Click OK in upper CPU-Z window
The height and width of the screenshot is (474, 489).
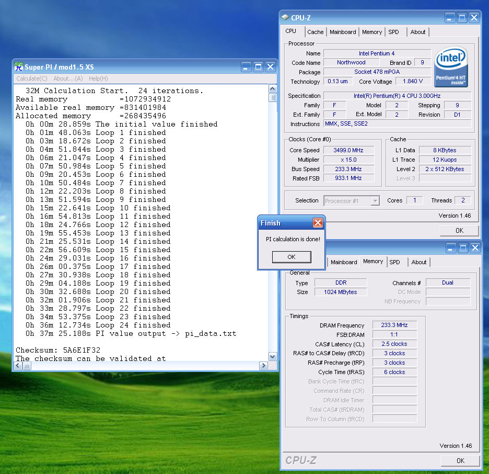[x=459, y=230]
